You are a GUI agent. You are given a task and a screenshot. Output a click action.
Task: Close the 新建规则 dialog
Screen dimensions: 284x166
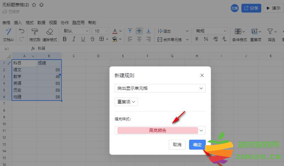pyautogui.click(x=202, y=75)
